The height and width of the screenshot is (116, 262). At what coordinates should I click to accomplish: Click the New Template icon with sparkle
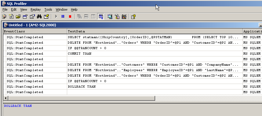click(x=11, y=16)
